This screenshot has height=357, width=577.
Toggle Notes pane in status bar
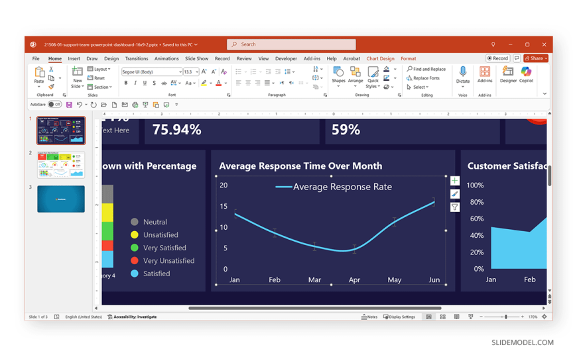[x=369, y=317]
